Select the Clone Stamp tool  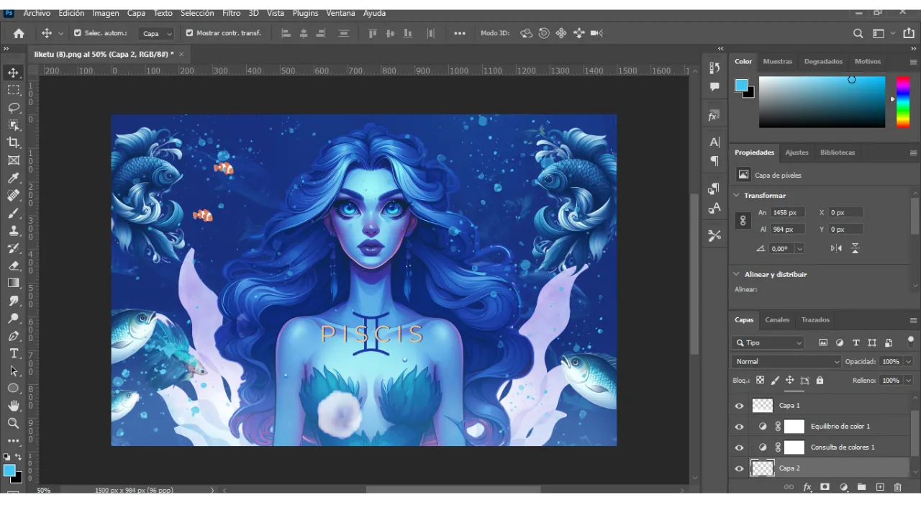[x=14, y=230]
